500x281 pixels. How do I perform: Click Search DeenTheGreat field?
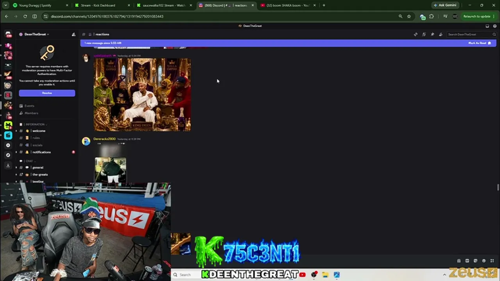(x=471, y=34)
